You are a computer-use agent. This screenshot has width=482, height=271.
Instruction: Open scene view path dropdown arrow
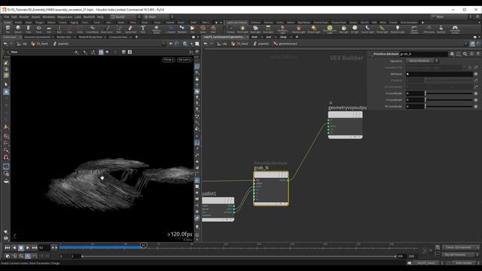(163, 44)
